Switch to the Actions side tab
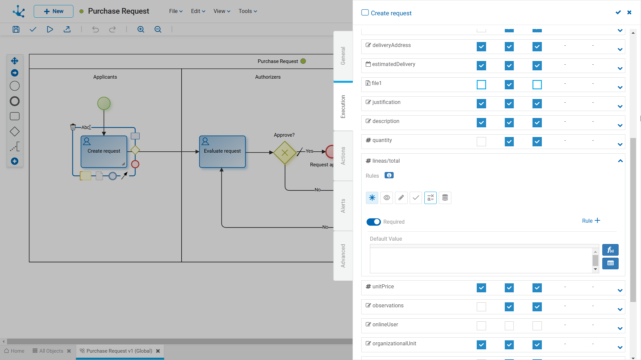This screenshot has height=360, width=641. (x=343, y=156)
